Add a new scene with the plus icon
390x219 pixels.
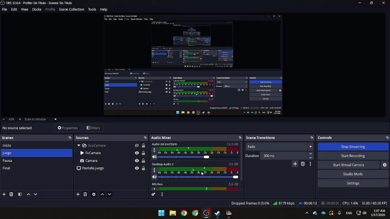coord(4,194)
